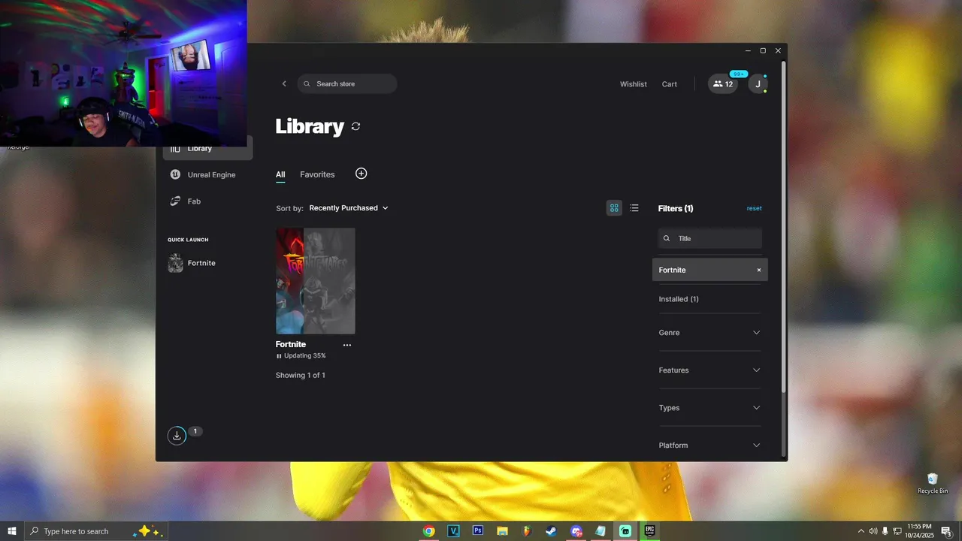Open the downloads manager icon

tap(177, 436)
